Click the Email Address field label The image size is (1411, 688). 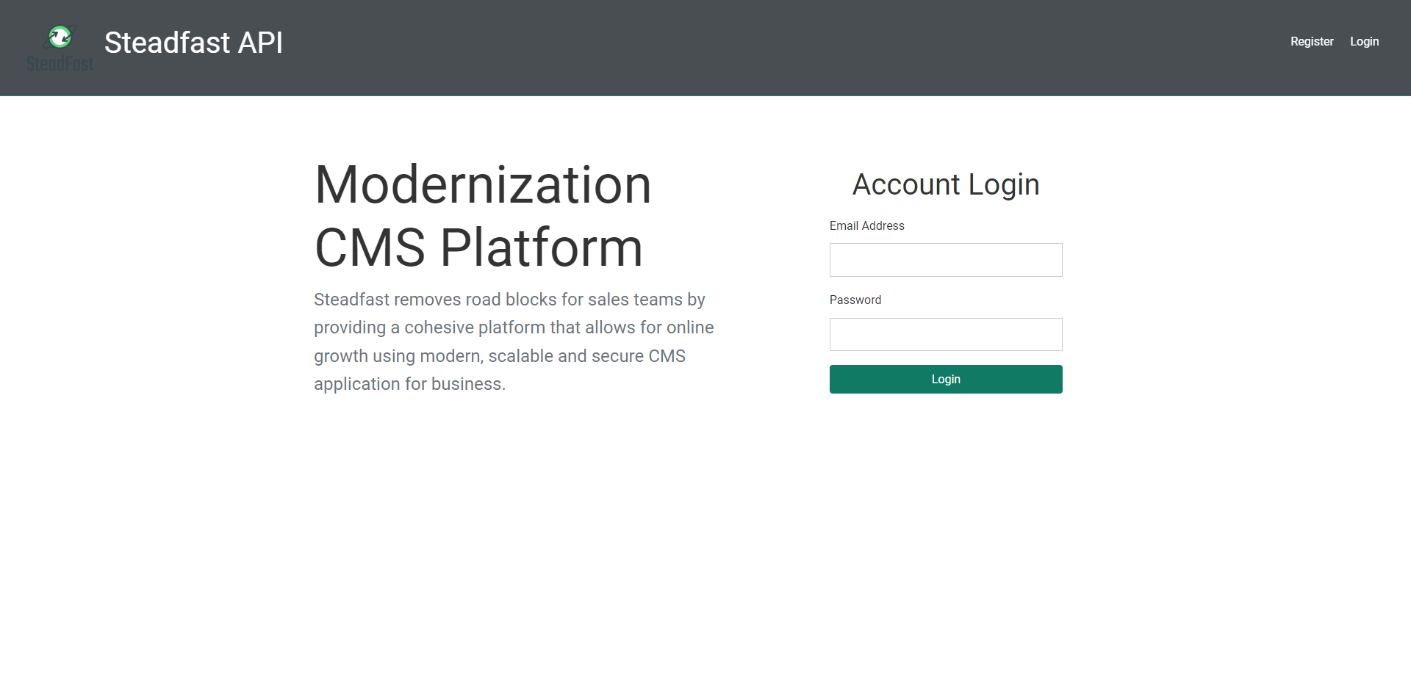pyautogui.click(x=867, y=225)
